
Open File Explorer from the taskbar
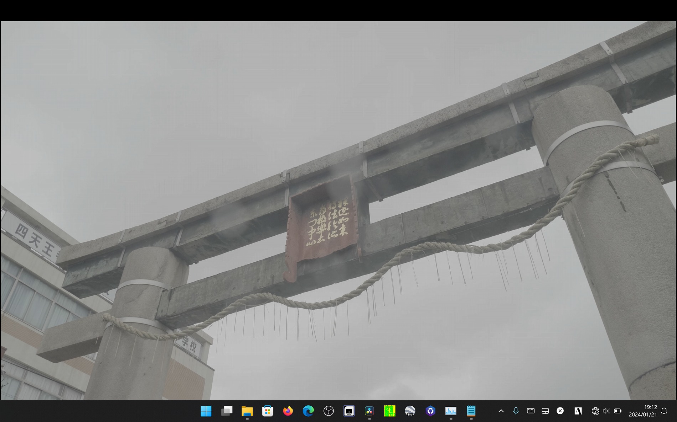click(247, 411)
